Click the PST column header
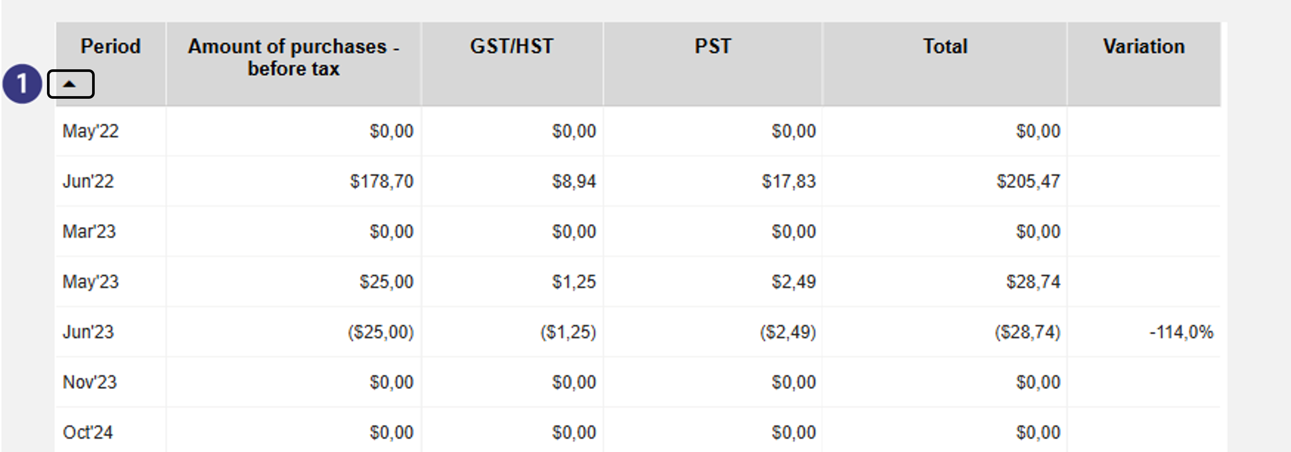This screenshot has width=1291, height=452. tap(713, 46)
